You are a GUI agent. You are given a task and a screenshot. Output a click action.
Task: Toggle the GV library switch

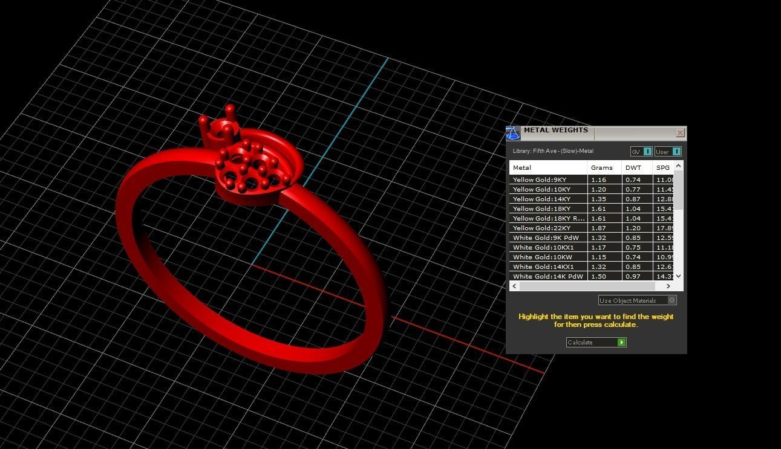click(x=641, y=152)
